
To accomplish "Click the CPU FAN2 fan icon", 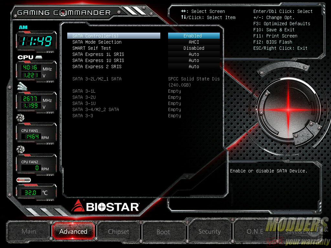I will tap(20, 149).
